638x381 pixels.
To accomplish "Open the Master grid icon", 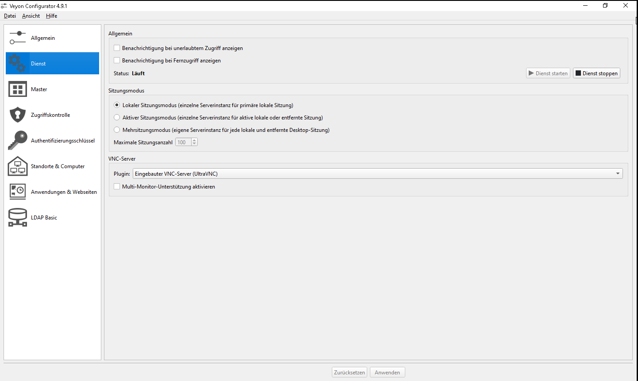I will pyautogui.click(x=18, y=89).
